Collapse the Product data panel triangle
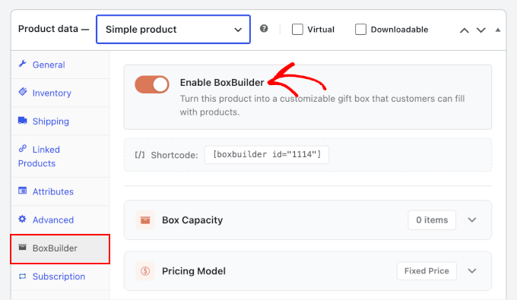 498,30
